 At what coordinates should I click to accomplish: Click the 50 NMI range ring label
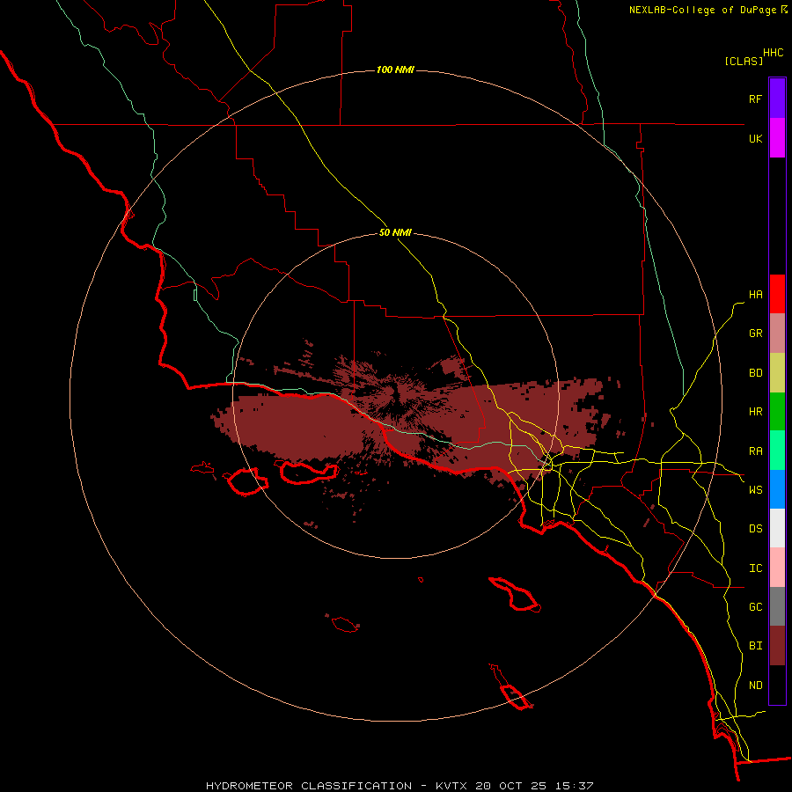[395, 233]
